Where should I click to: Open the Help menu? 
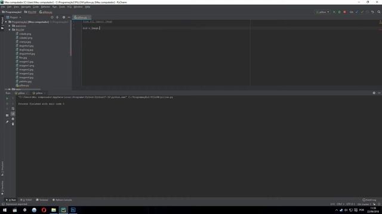coord(88,7)
